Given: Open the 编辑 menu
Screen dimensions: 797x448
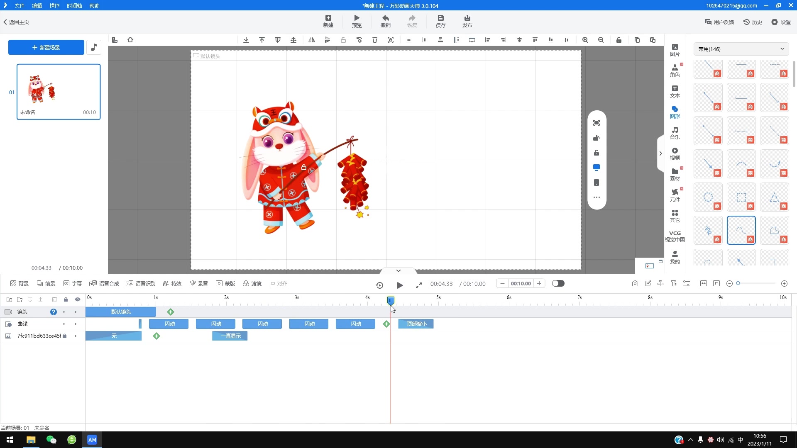Looking at the screenshot, I should click(x=37, y=6).
